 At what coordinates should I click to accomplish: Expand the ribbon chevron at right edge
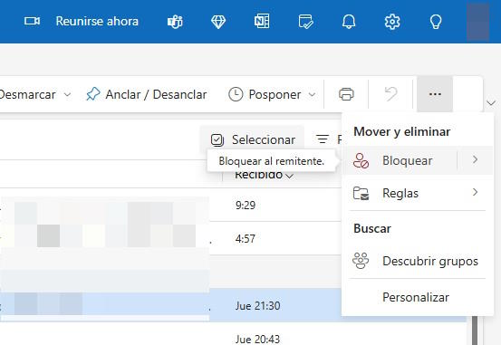(x=491, y=103)
